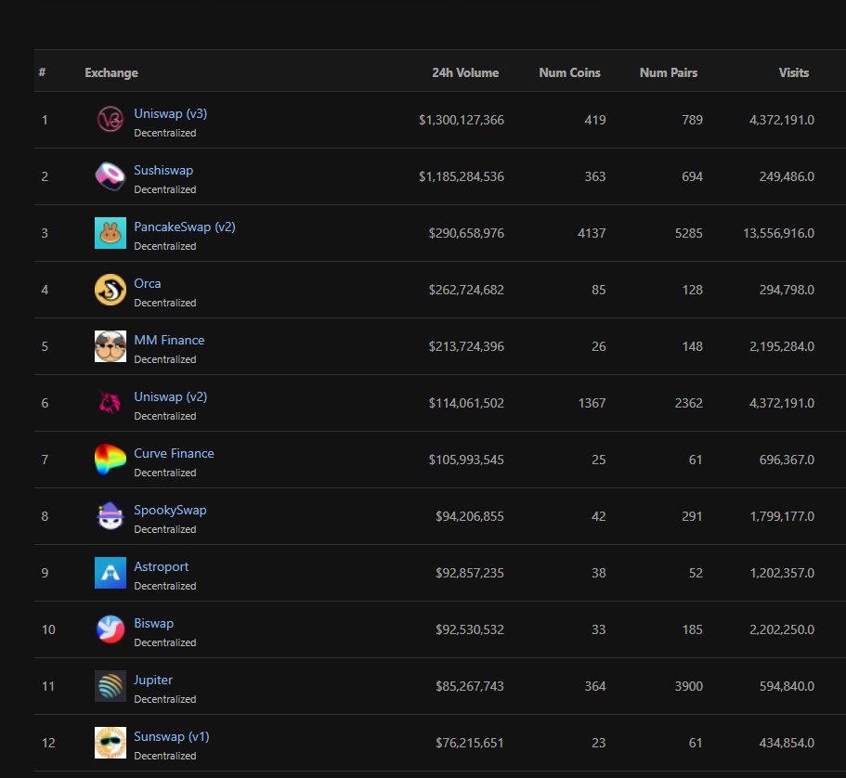Sort by the Num Pairs column header

[x=668, y=72]
